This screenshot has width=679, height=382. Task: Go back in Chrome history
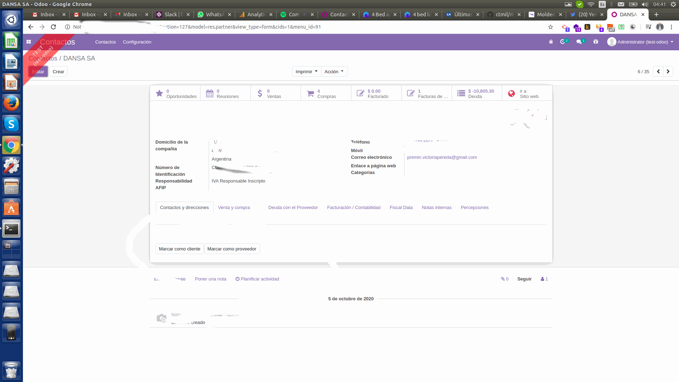point(31,27)
